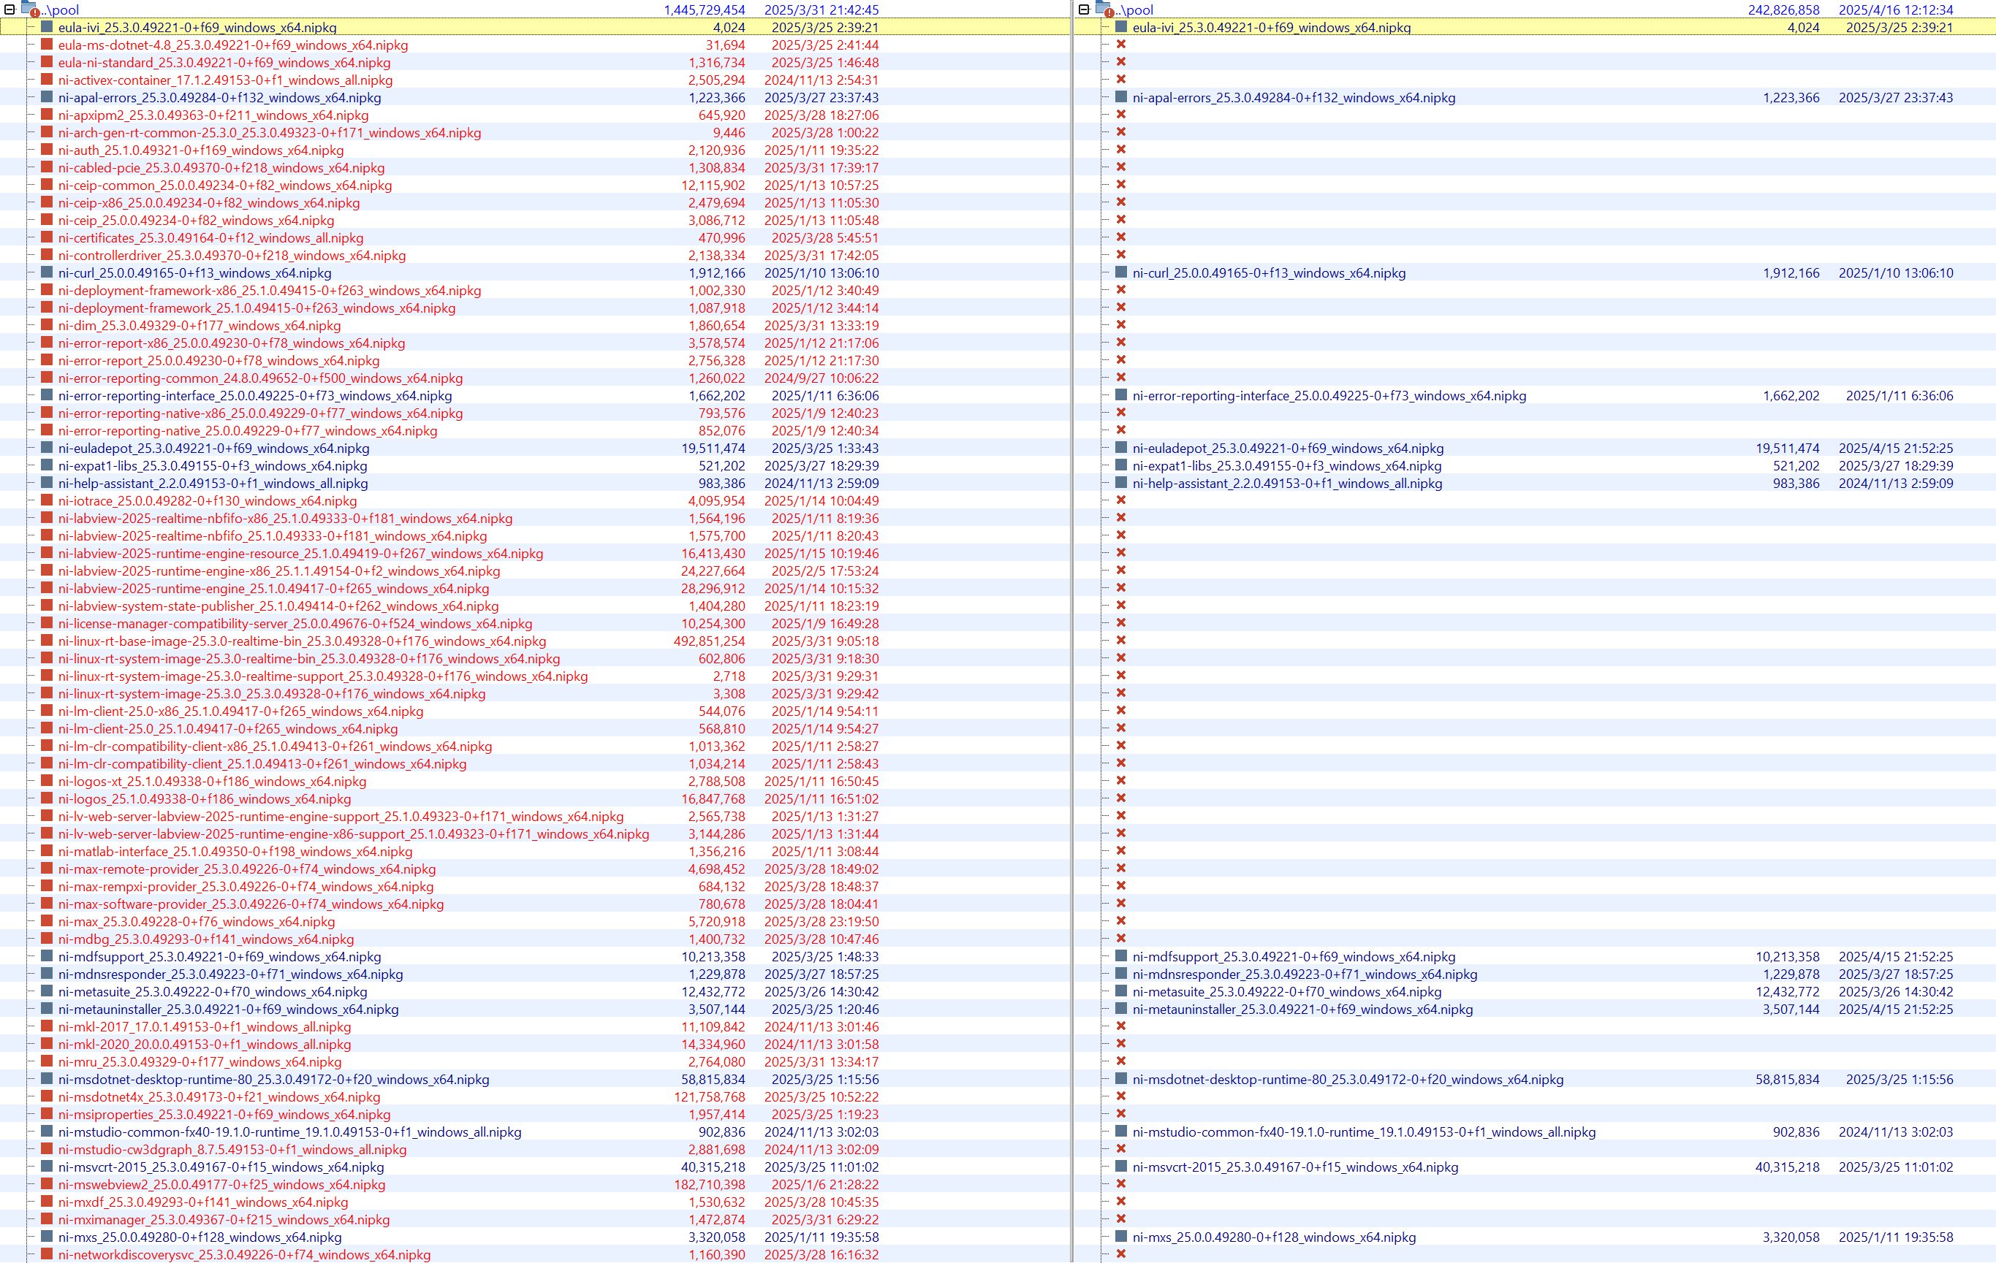Select right pane ni-help-assistant package
This screenshot has width=1996, height=1263.
(x=1287, y=483)
